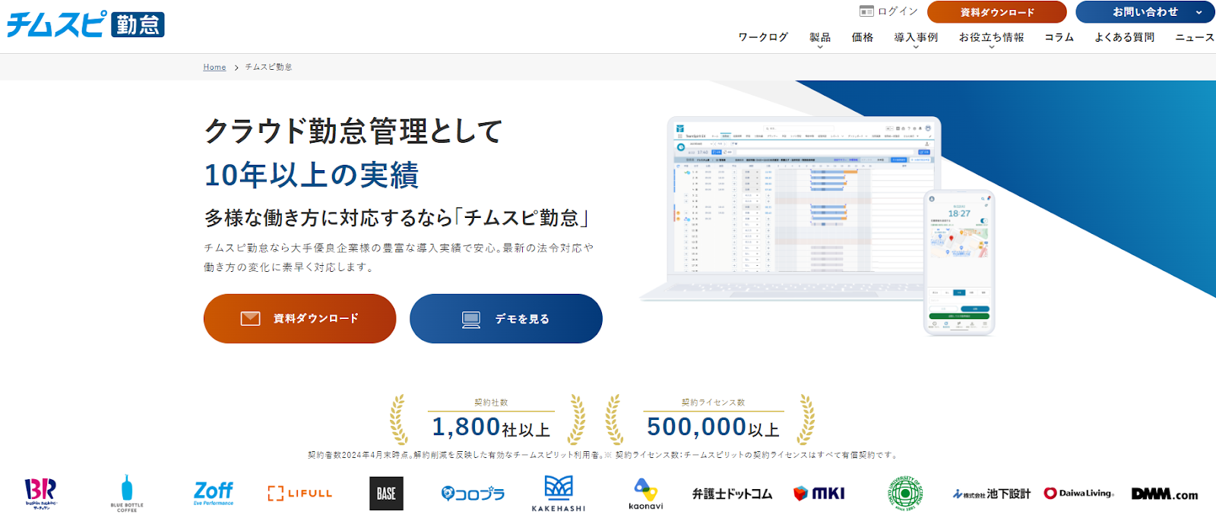Click the 1,800社以上 contract count

pyautogui.click(x=491, y=428)
